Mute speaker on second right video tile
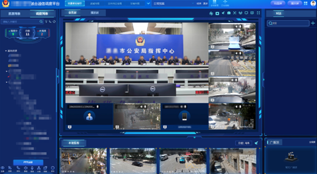The width and height of the screenshot is (317, 174). coord(236,53)
